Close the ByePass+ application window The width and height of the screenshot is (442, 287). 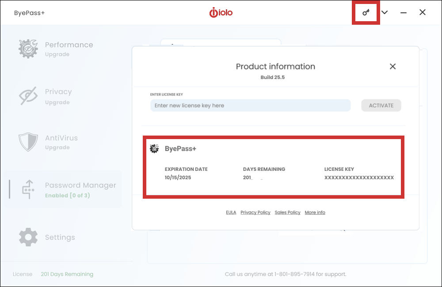(422, 12)
